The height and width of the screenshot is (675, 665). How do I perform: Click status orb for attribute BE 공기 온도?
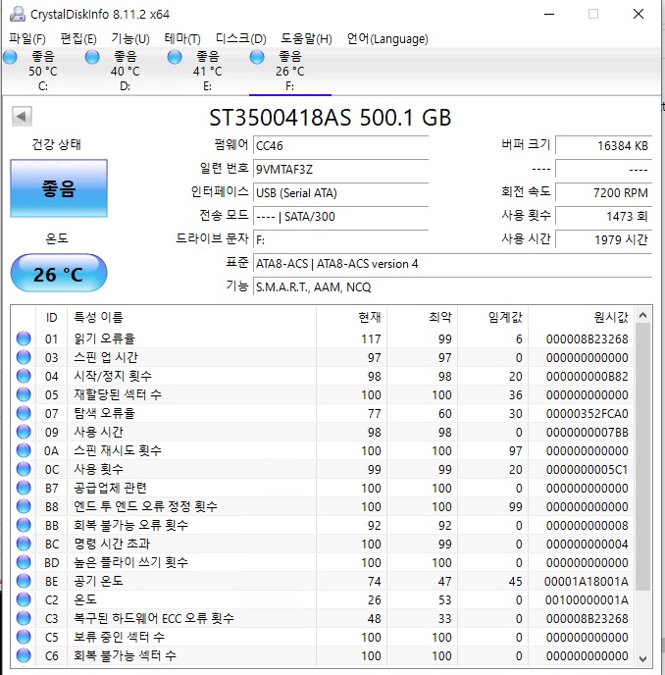24,581
